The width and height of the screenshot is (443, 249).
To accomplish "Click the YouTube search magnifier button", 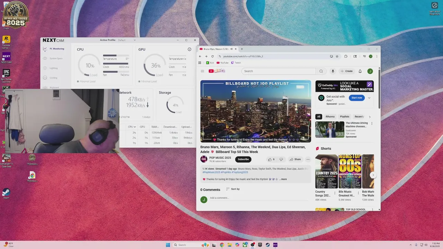I will 321,71.
